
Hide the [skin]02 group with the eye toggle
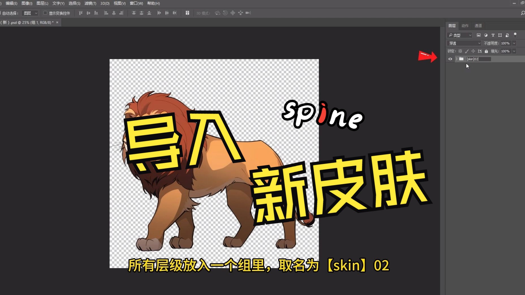coord(450,59)
